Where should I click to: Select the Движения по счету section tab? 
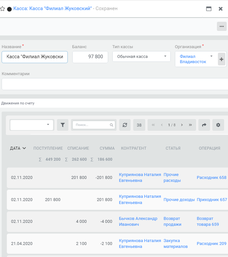pos(18,103)
